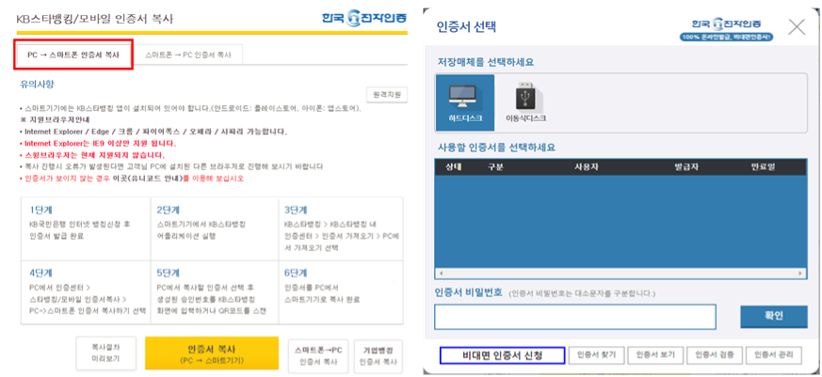Image resolution: width=822 pixels, height=377 pixels.
Task: Click the 구분 column header
Action: click(x=495, y=167)
